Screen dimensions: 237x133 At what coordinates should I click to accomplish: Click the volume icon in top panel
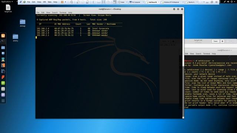point(228,1)
